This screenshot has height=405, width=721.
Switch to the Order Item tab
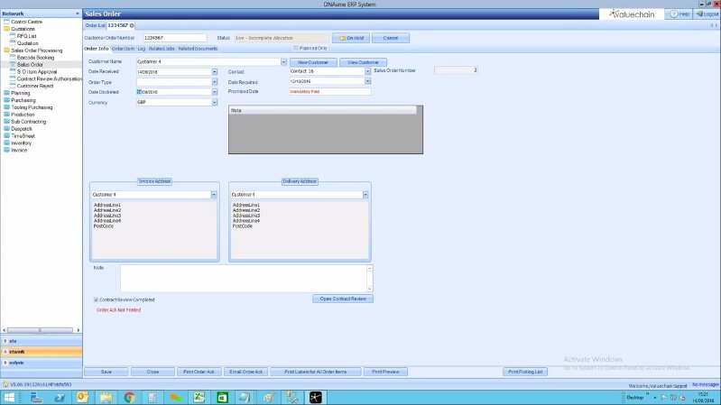[x=124, y=48]
